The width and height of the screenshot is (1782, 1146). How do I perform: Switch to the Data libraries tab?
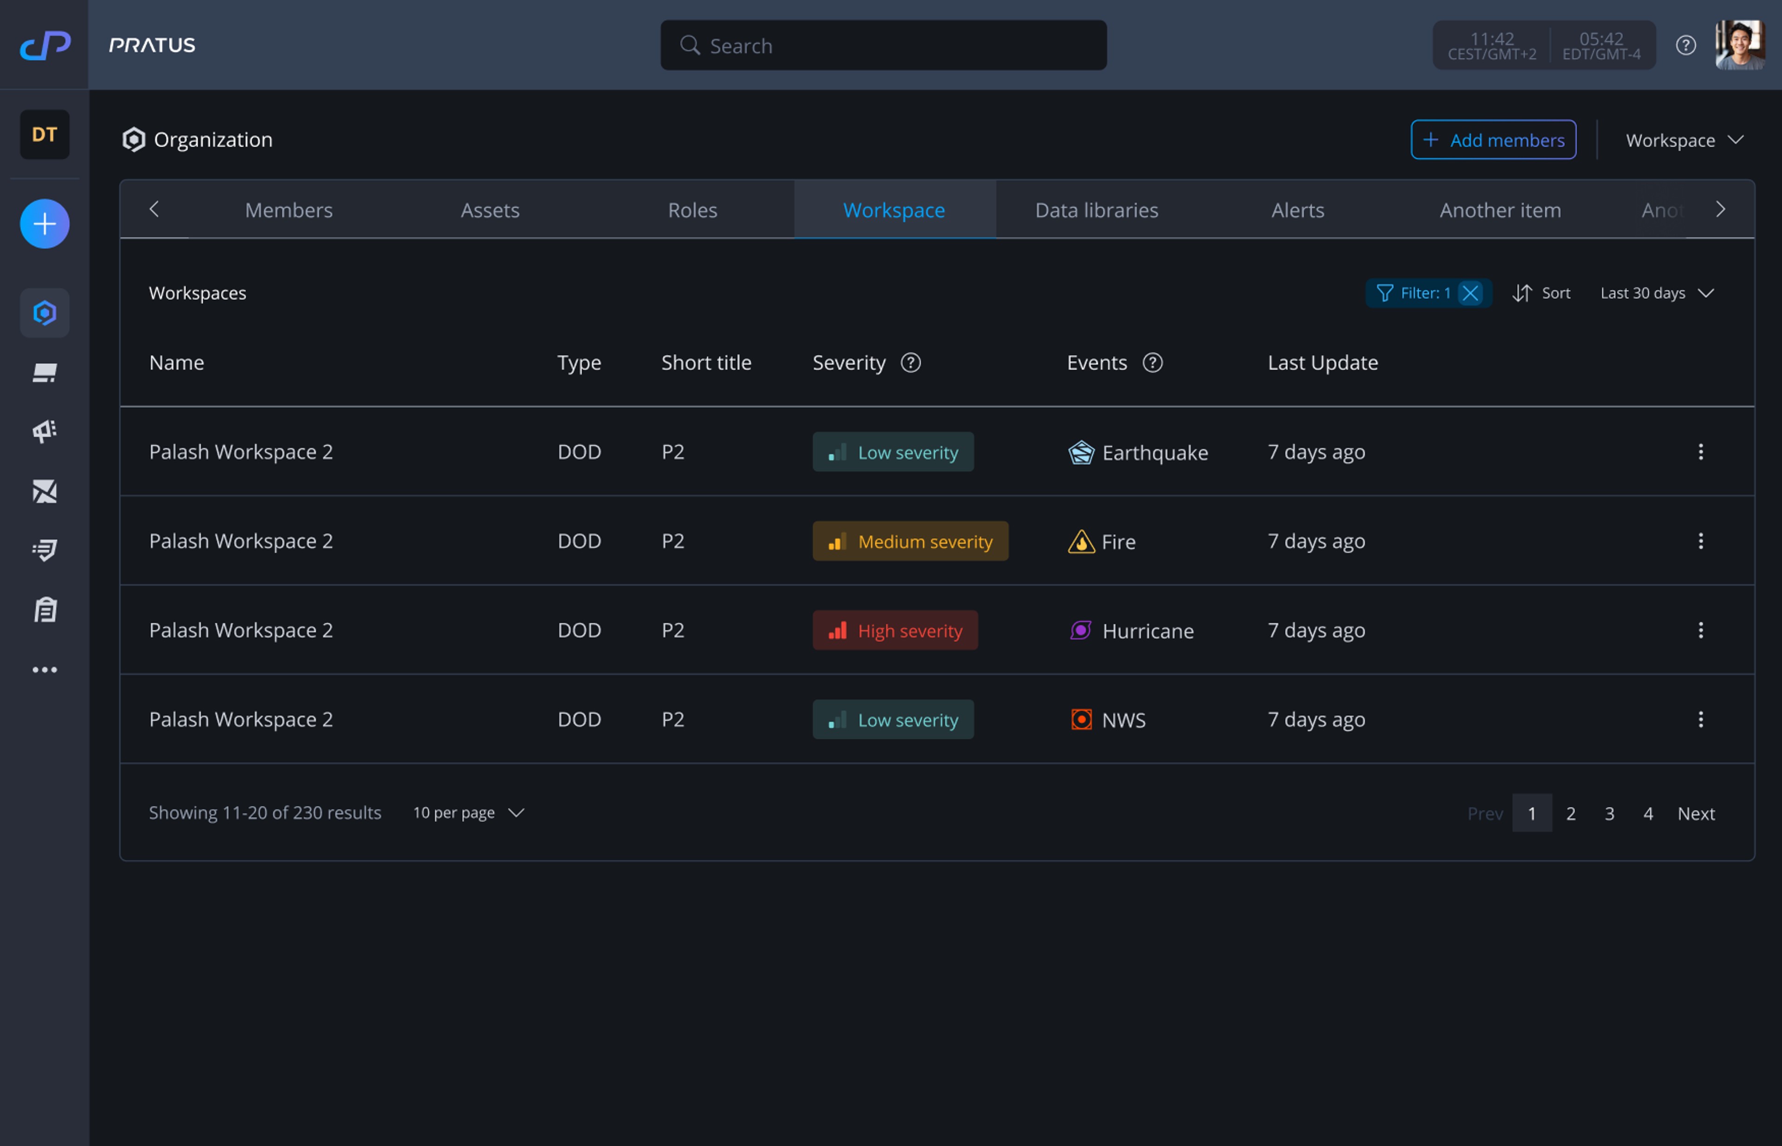coord(1096,210)
